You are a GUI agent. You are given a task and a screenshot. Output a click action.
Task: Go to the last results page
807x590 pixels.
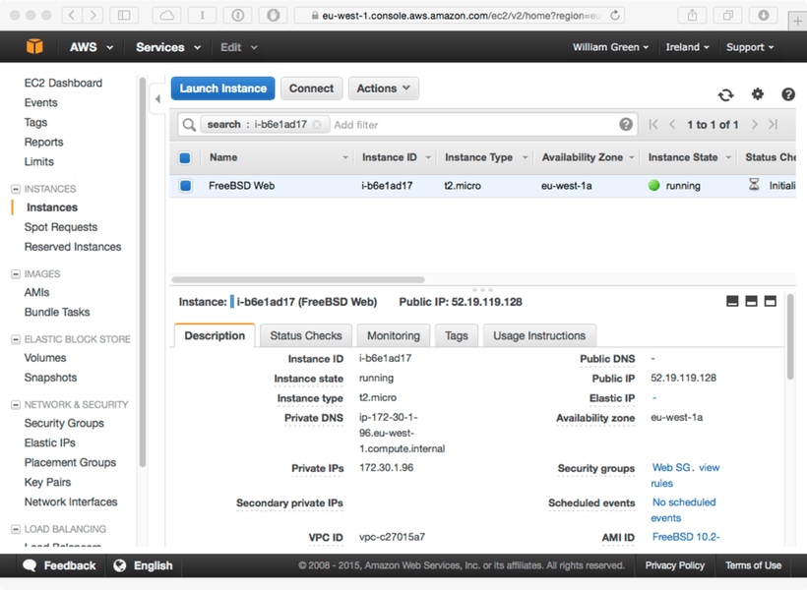tap(773, 125)
